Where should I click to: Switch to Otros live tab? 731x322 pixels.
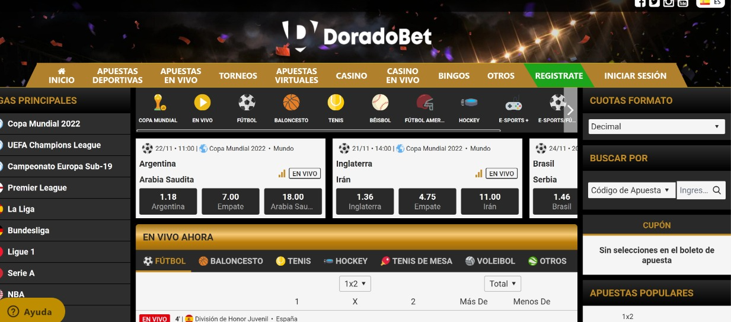pyautogui.click(x=547, y=261)
